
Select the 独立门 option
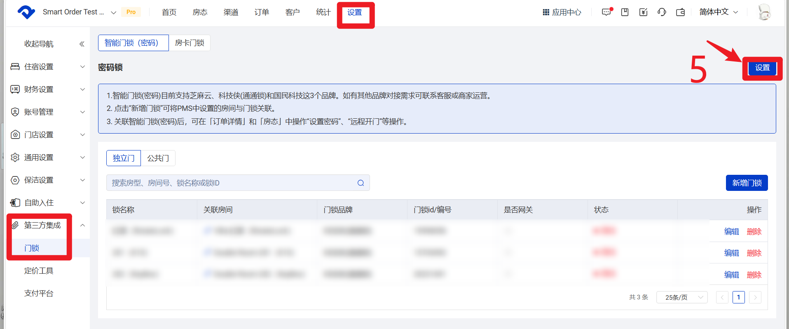124,158
